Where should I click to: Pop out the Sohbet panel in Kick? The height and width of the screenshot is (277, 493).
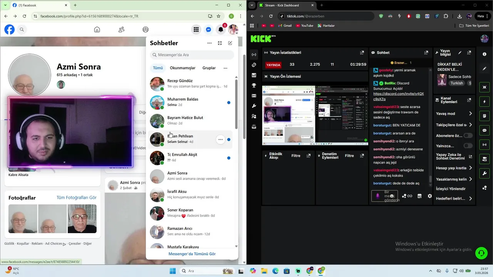tap(426, 53)
